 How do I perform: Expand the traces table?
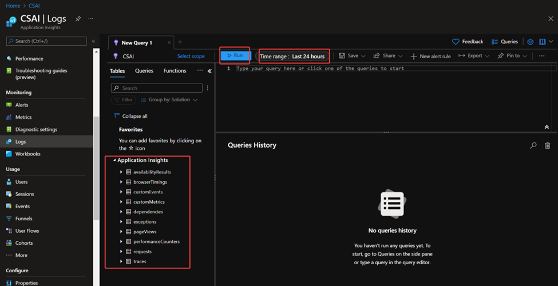click(x=121, y=262)
